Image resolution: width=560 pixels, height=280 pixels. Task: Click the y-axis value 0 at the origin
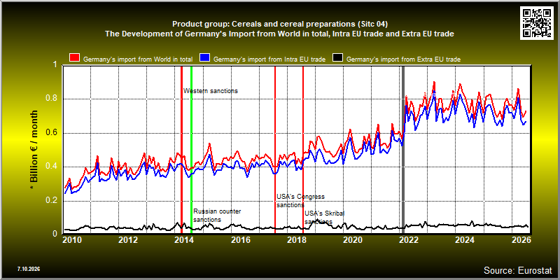[55, 234]
